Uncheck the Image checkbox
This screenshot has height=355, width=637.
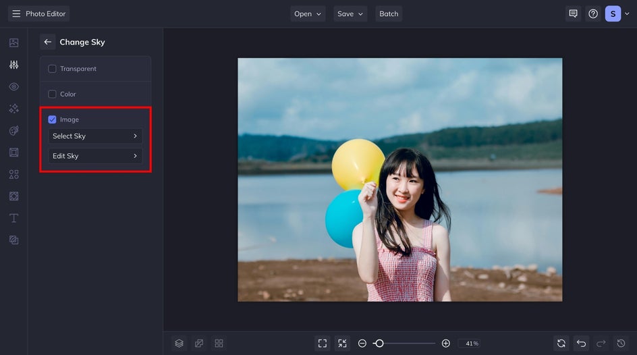pyautogui.click(x=52, y=119)
